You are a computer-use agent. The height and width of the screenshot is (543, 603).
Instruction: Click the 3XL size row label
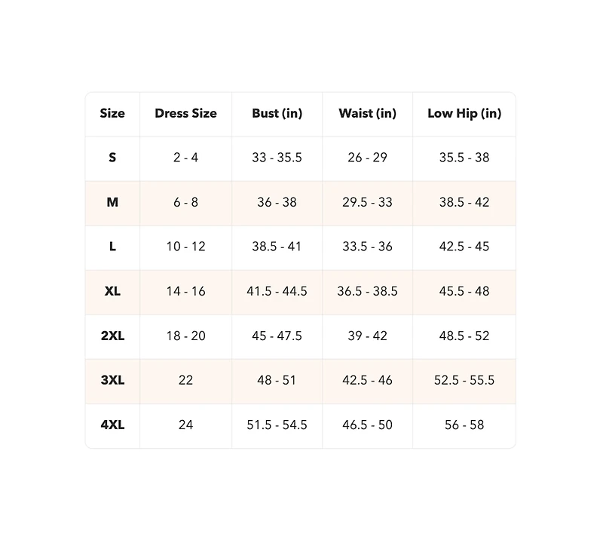point(112,380)
